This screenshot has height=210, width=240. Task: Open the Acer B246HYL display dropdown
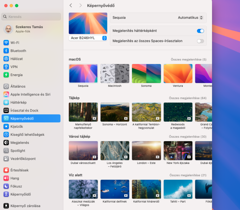[88, 38]
